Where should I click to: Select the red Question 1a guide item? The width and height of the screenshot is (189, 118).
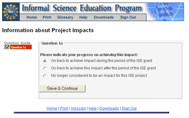click(x=21, y=47)
